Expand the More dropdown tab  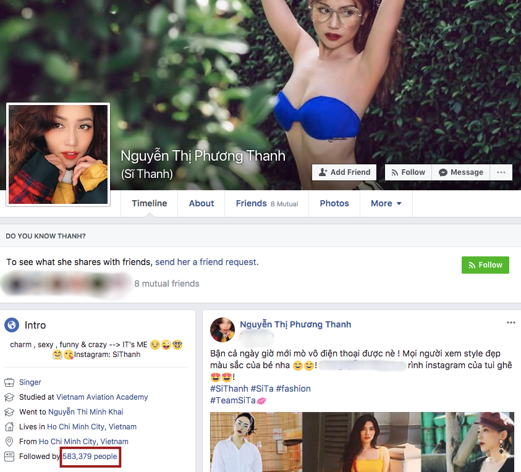[x=386, y=203]
